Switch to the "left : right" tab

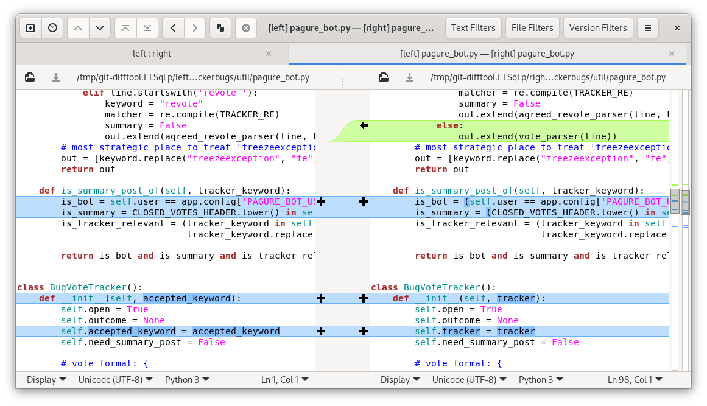point(152,54)
